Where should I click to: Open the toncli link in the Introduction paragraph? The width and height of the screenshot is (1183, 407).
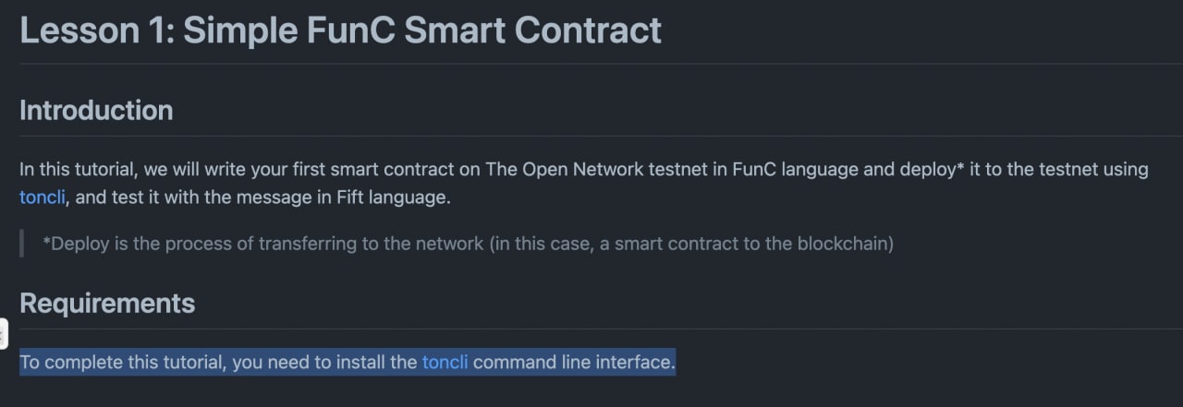43,197
